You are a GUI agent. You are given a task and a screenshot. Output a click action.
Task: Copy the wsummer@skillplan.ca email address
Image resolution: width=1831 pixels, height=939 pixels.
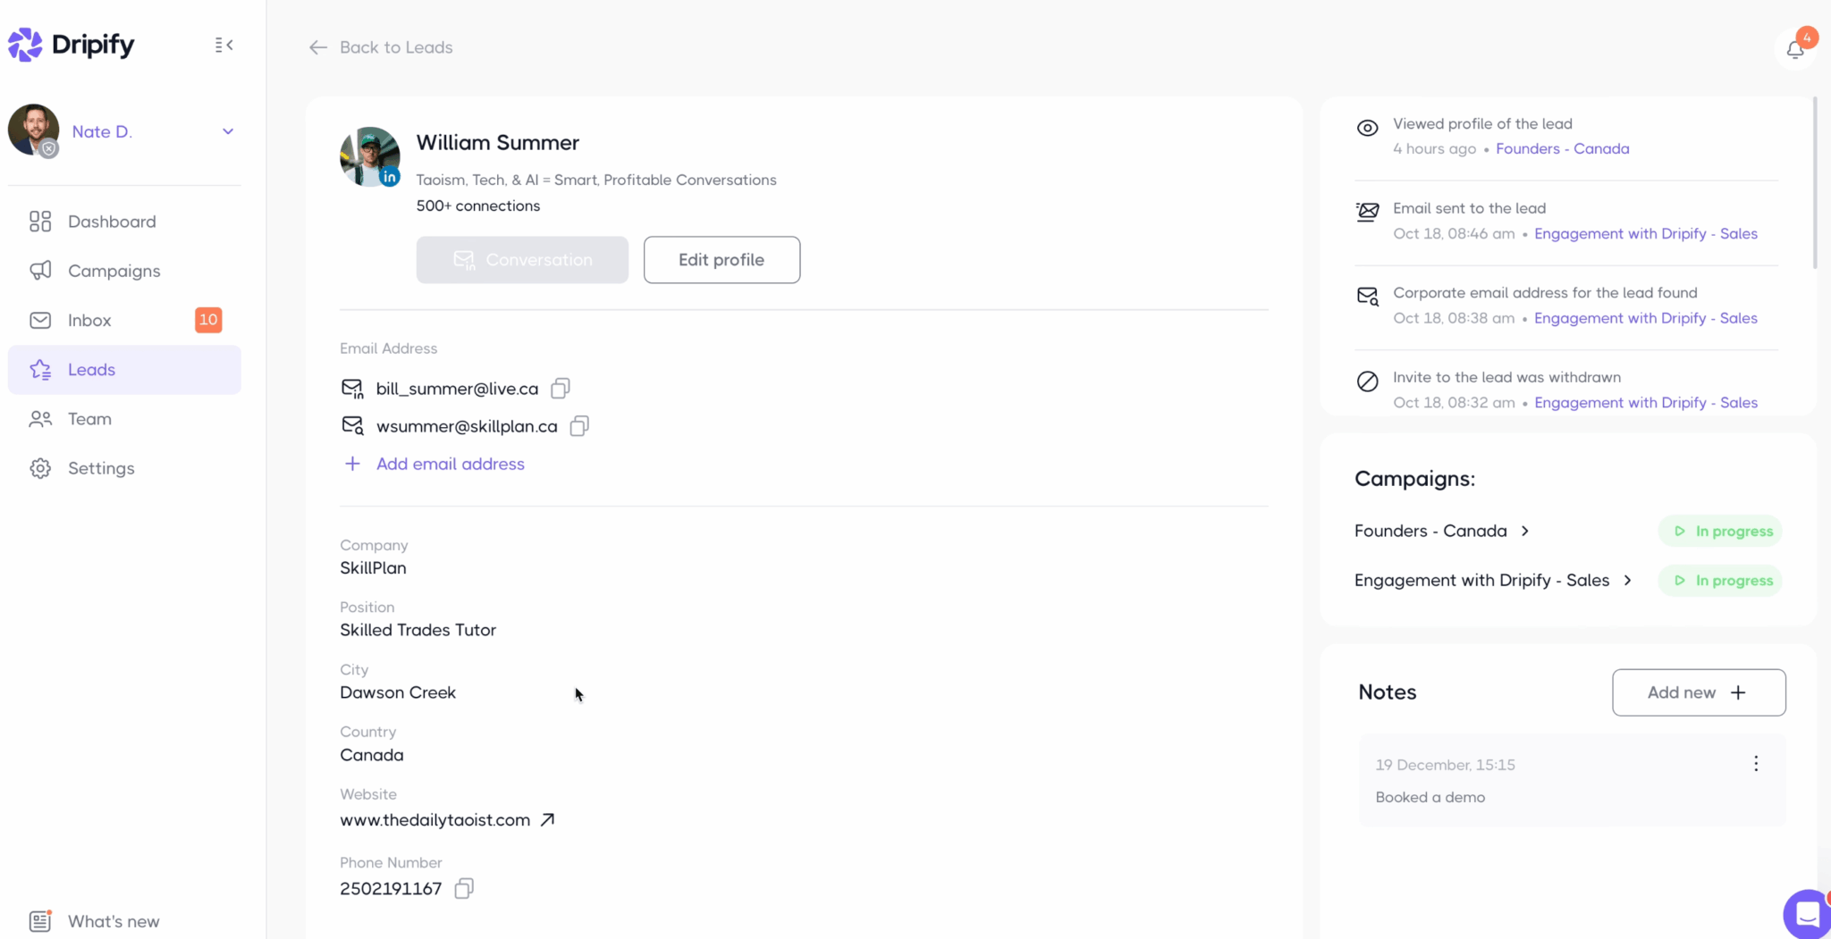pyautogui.click(x=579, y=426)
